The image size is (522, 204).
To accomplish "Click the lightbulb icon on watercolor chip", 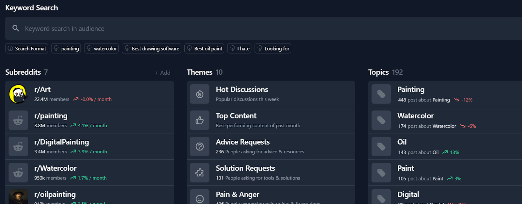I will point(89,48).
